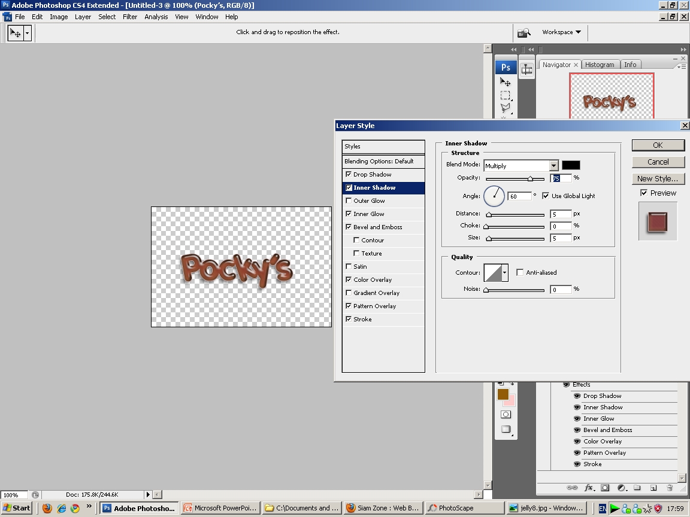Hide Drop Shadow effect eye in Layers
The width and height of the screenshot is (690, 517).
point(577,396)
